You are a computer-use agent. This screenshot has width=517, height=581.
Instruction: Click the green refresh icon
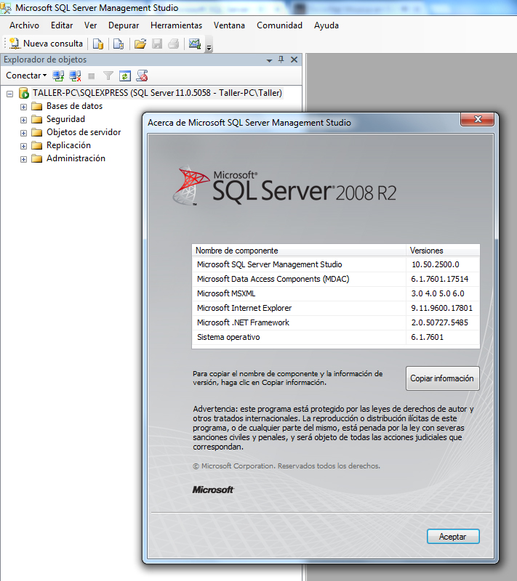[x=125, y=76]
